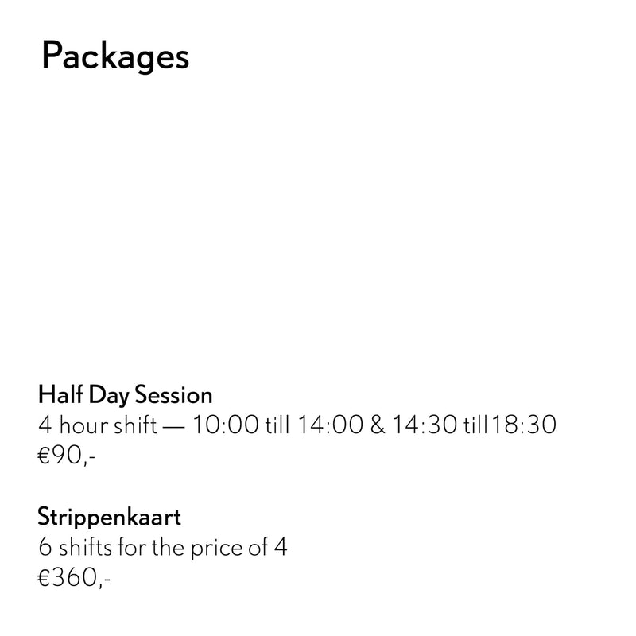Click the euro sign before 360

[x=45, y=579]
